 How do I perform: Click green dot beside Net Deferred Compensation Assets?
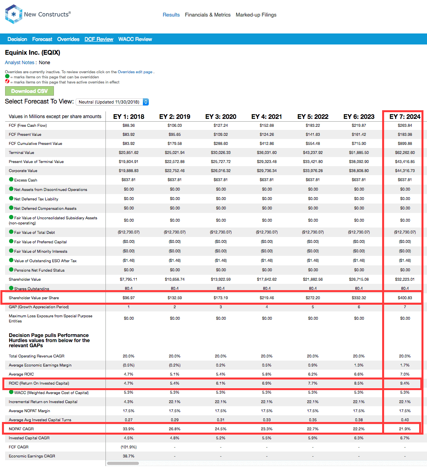pyautogui.click(x=11, y=208)
